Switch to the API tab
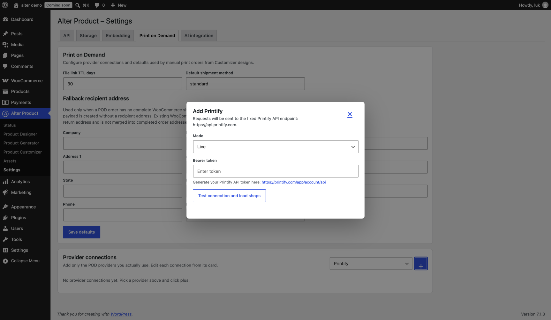551x320 pixels. (x=67, y=36)
